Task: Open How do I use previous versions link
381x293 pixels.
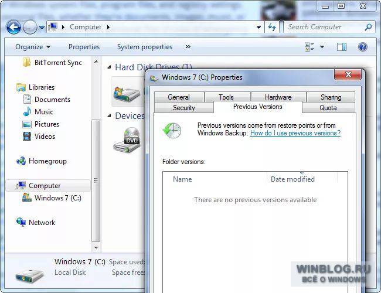Action: (295, 133)
